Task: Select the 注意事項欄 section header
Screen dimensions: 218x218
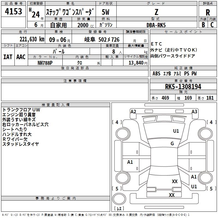Action: [x=75, y=81]
